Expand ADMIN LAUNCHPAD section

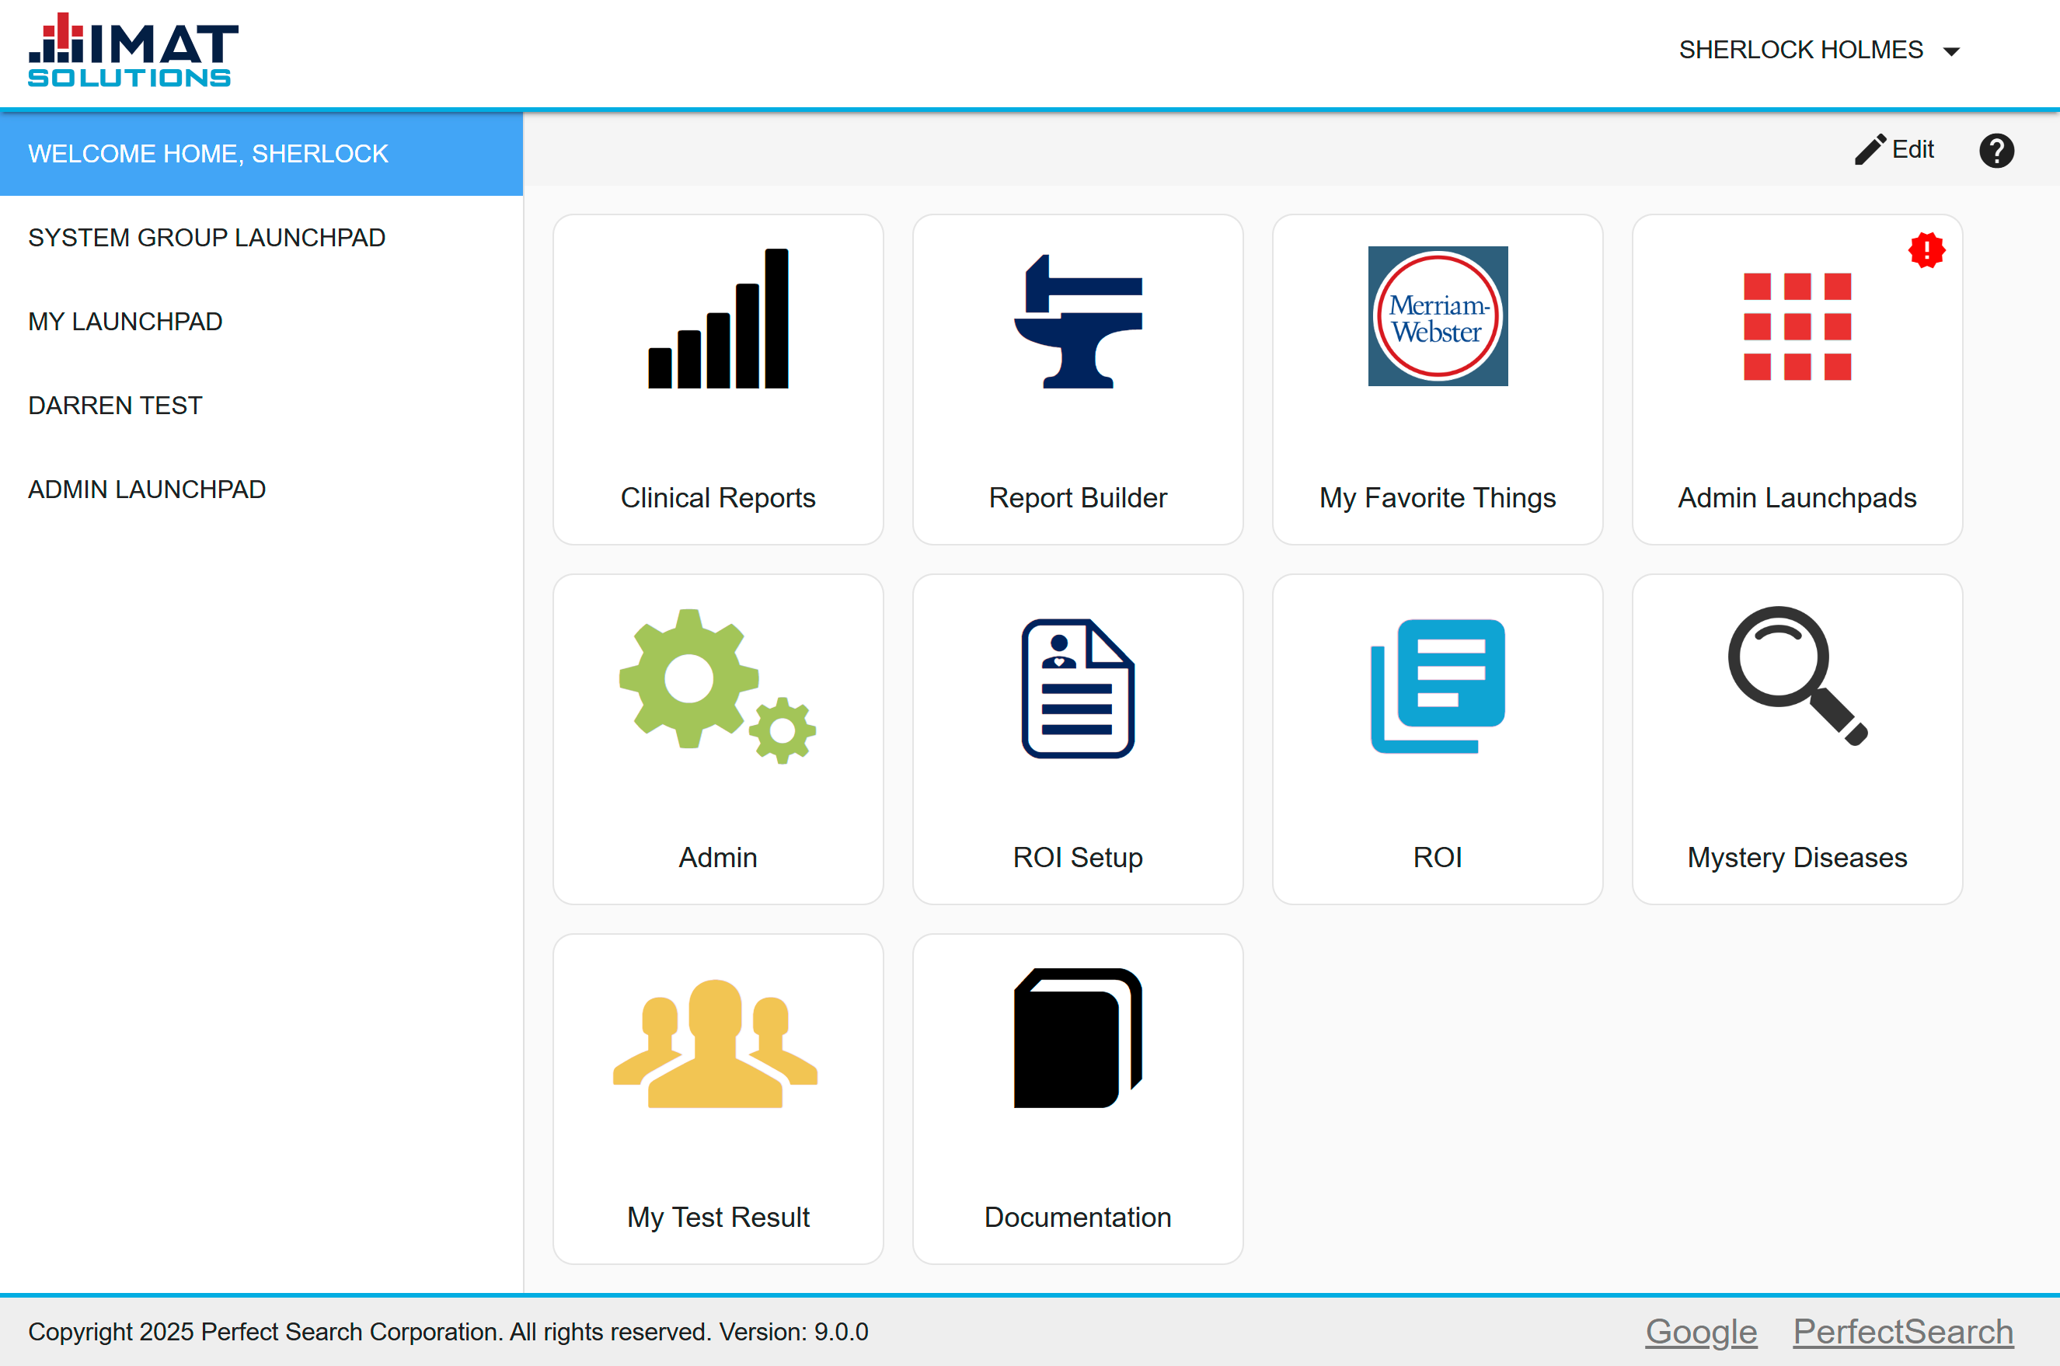point(148,490)
